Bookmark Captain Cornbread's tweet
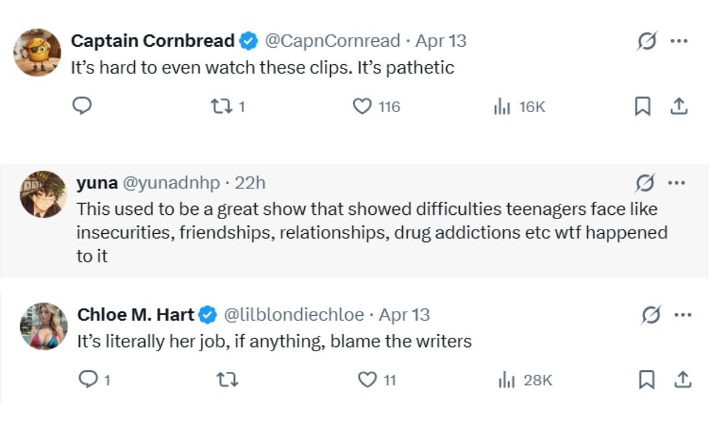The height and width of the screenshot is (425, 709). pos(642,106)
